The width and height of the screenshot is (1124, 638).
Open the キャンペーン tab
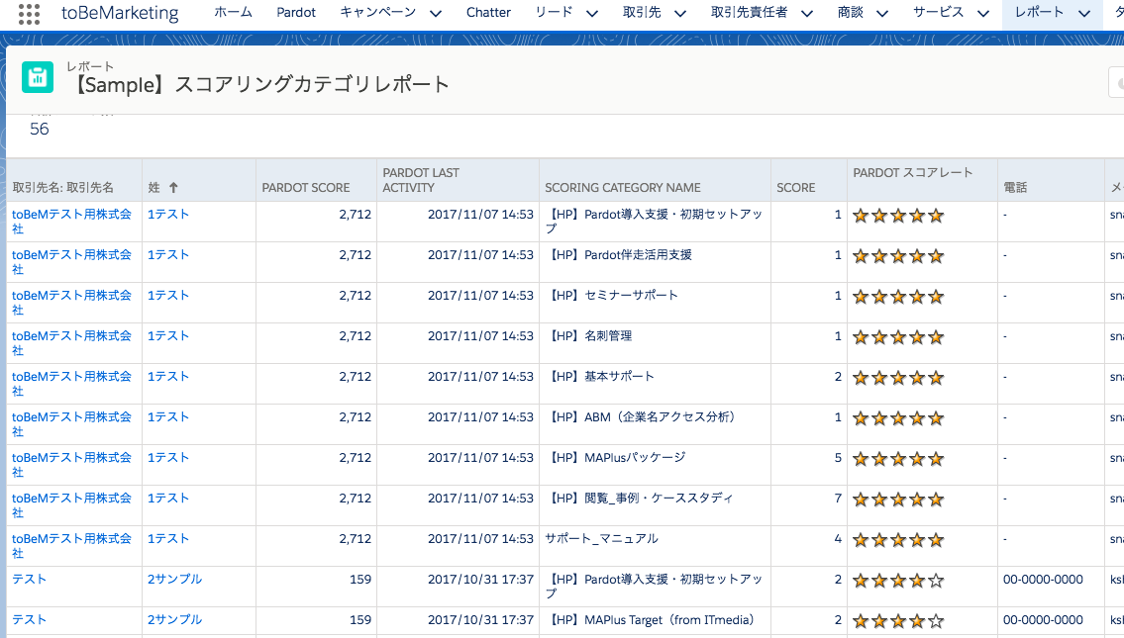[377, 12]
